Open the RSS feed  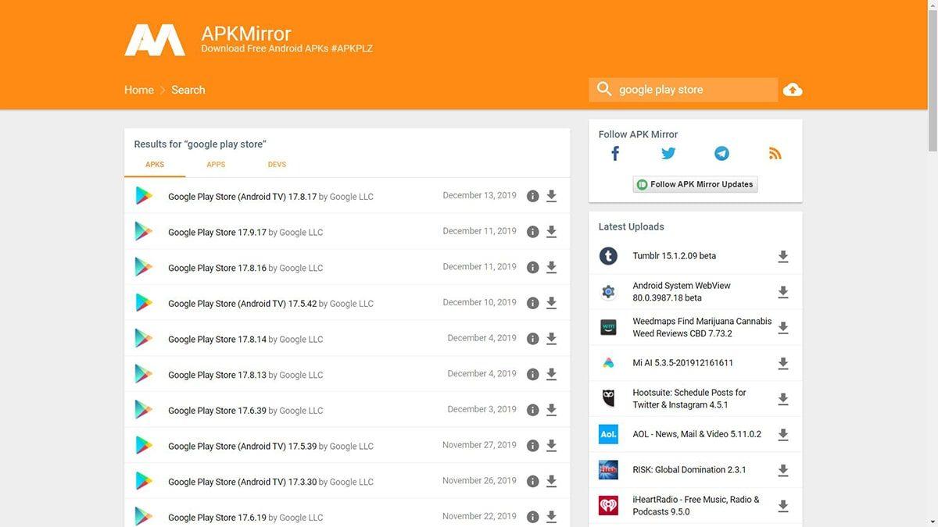click(x=775, y=153)
